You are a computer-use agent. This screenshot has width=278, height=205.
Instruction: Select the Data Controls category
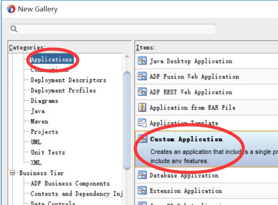coord(53,203)
